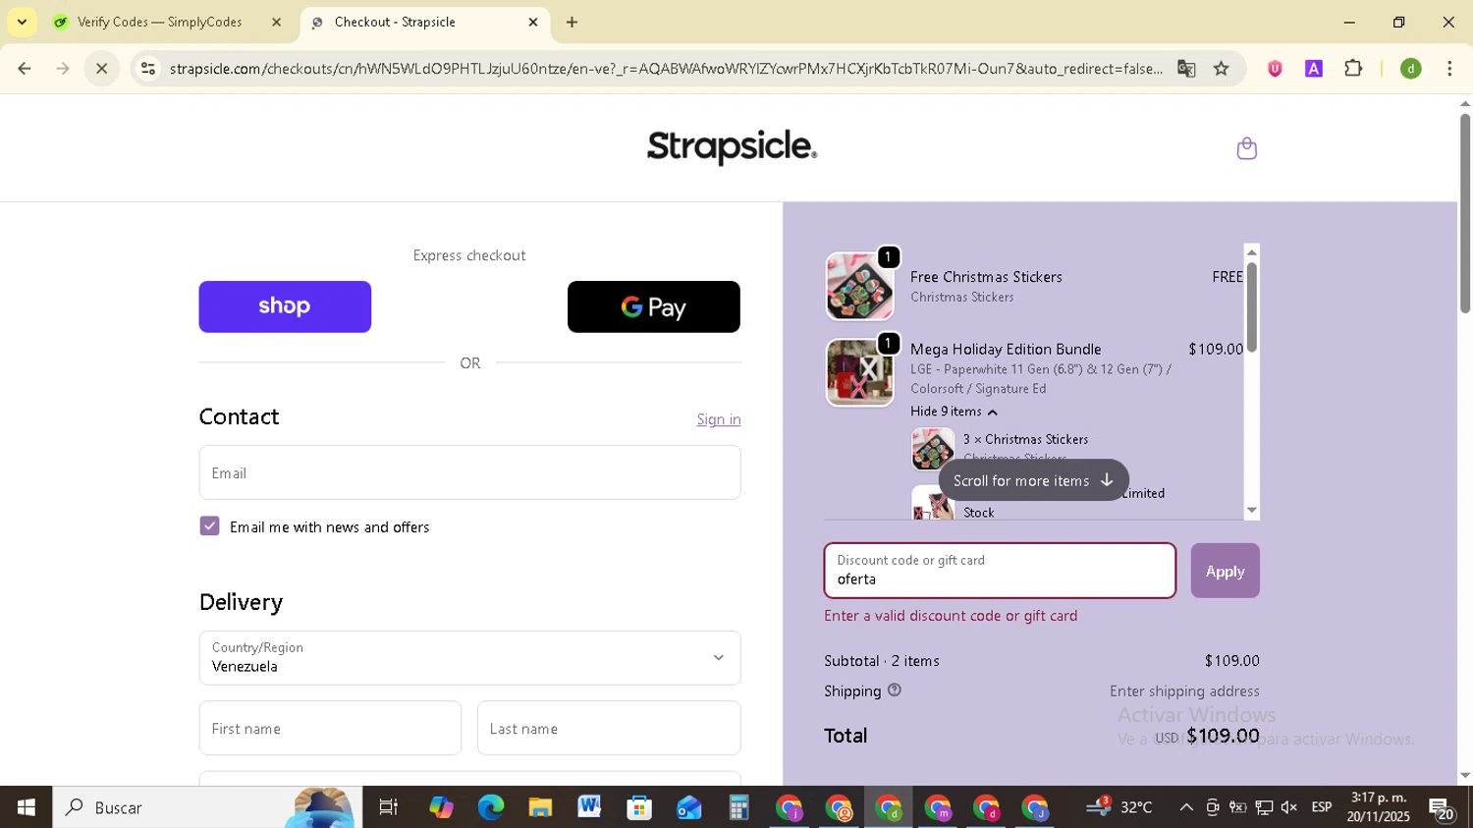
Task: Bookmark this page with the star
Action: 1221,69
